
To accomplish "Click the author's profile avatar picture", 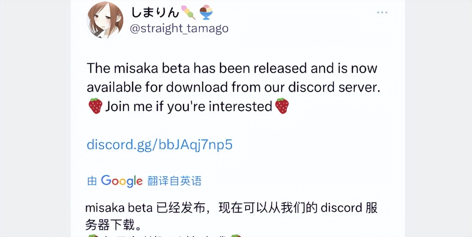I will tap(105, 19).
